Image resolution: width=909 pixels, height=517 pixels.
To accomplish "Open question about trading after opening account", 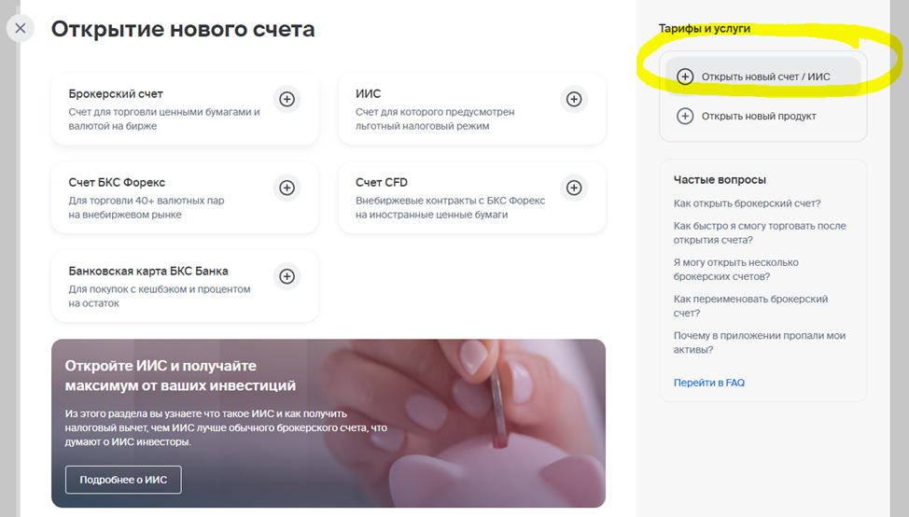I will pos(760,232).
